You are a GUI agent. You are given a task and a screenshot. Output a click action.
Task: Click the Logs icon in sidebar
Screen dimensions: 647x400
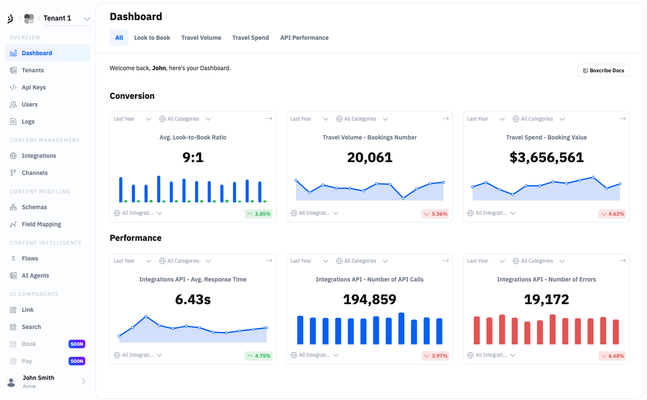tap(13, 121)
